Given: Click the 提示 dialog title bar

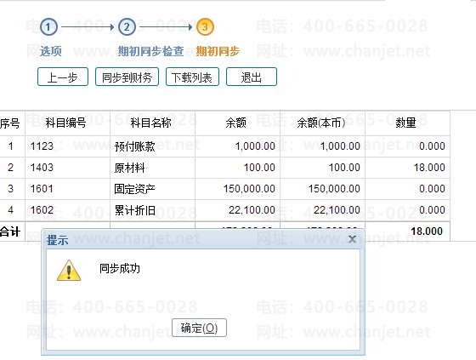Looking at the screenshot, I should 203,239.
